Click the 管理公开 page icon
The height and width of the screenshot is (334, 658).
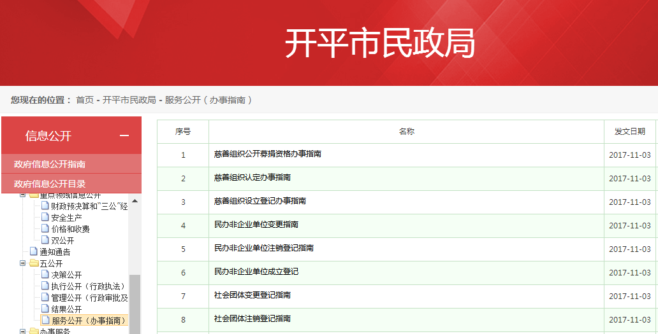click(x=45, y=298)
